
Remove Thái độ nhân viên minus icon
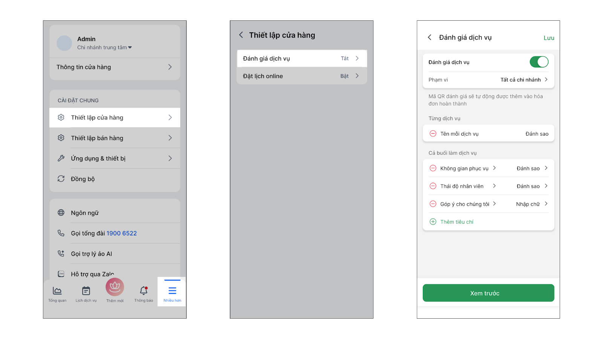(433, 186)
